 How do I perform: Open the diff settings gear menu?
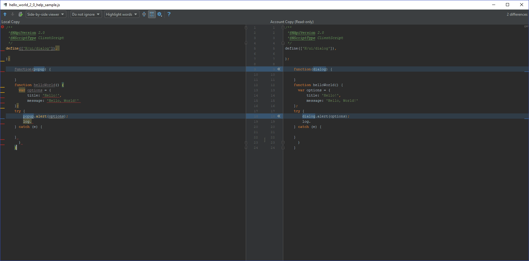[x=159, y=14]
